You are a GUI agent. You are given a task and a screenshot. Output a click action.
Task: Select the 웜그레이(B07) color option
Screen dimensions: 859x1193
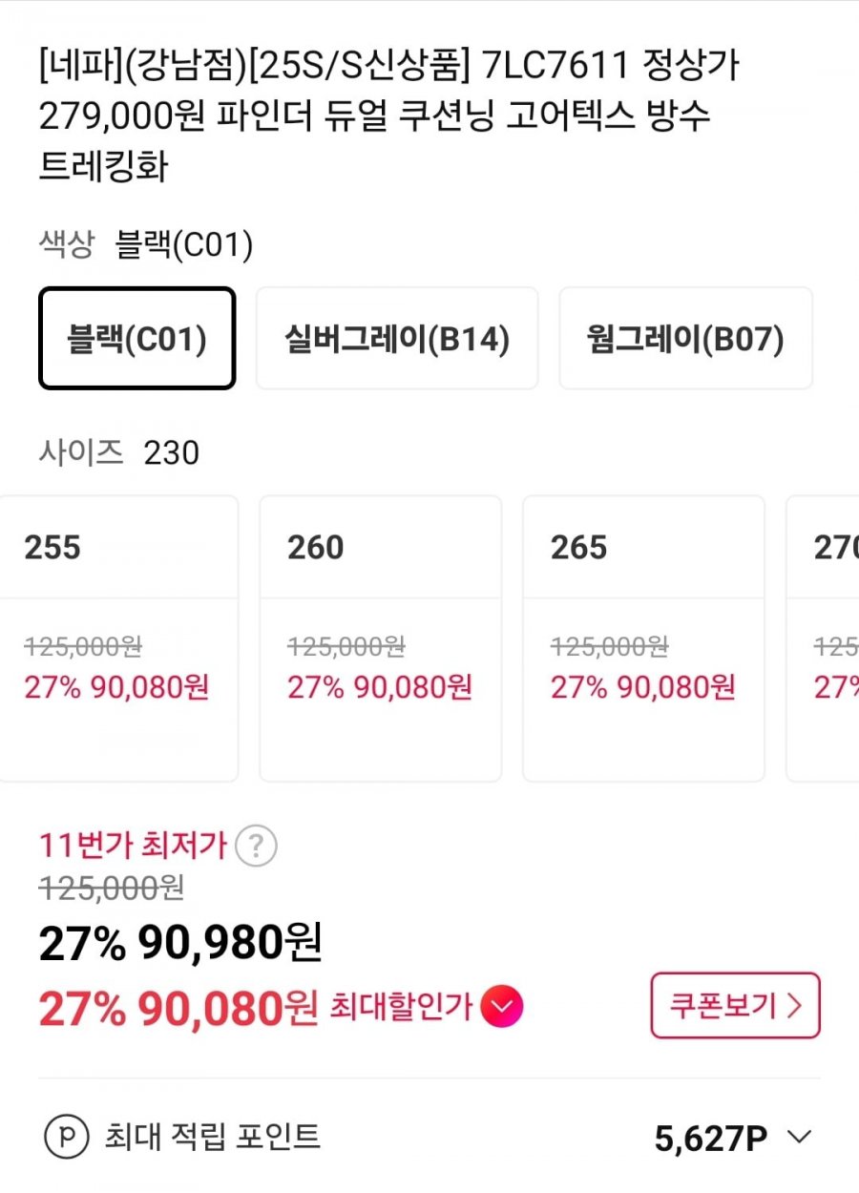[x=685, y=339]
